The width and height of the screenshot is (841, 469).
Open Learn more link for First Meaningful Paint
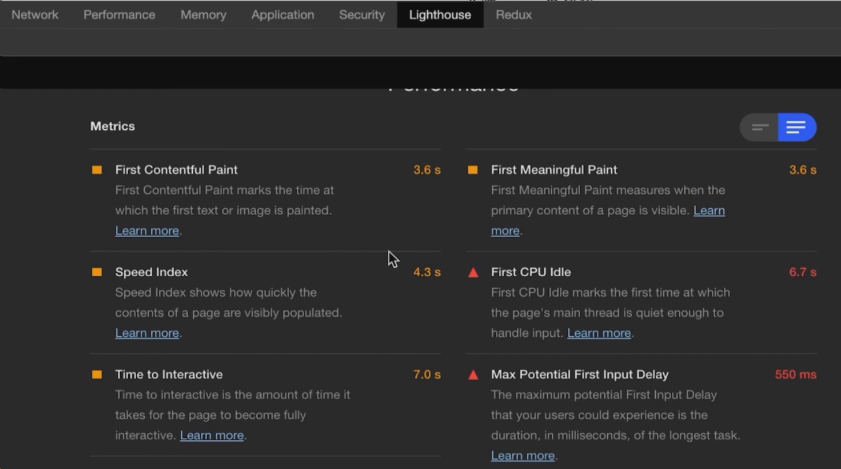(x=709, y=211)
